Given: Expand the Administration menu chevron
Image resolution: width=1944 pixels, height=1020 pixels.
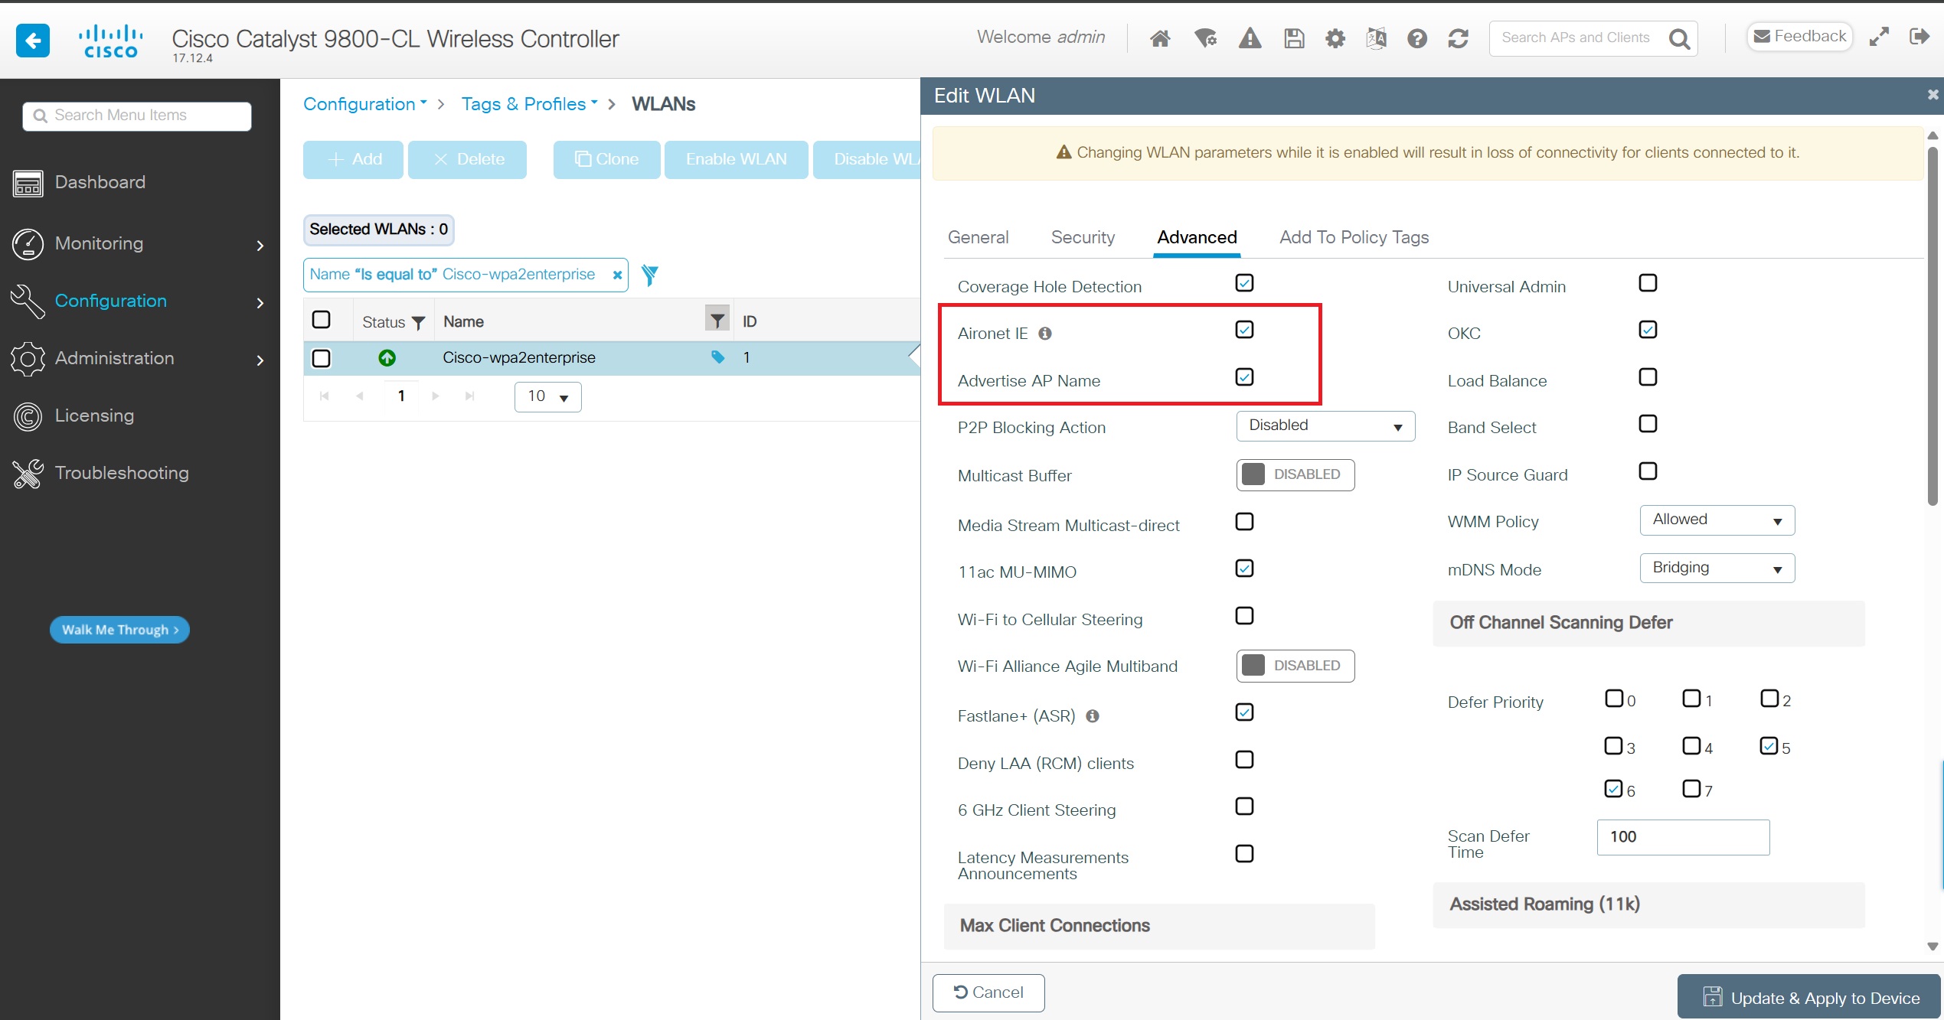Looking at the screenshot, I should tap(260, 360).
